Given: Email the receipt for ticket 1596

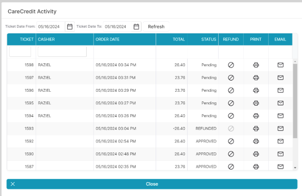Looking at the screenshot, I should tap(280, 90).
